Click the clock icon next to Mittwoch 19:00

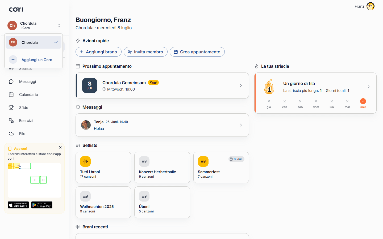[104, 89]
